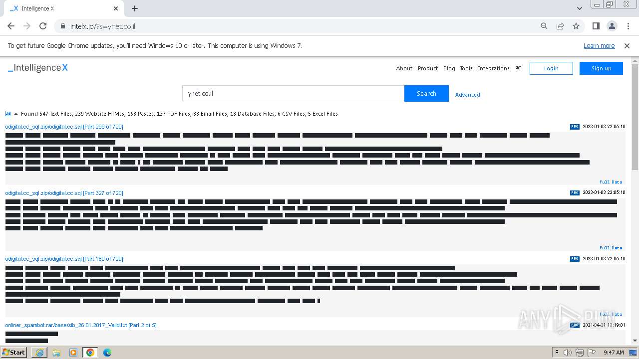Open result odigital.cc.sql Part 180 of 720

64,259
